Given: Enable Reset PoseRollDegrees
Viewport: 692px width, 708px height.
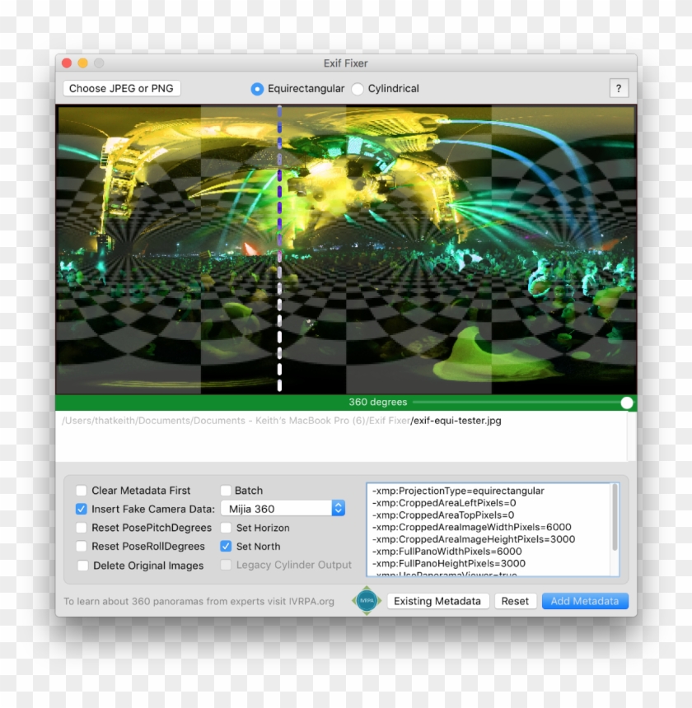Looking at the screenshot, I should (x=81, y=547).
